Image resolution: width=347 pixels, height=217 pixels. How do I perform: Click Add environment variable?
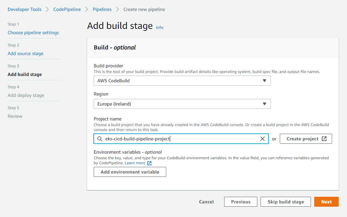pyautogui.click(x=130, y=172)
